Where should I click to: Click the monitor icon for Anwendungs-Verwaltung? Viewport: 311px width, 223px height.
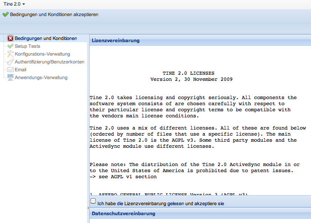(10, 77)
